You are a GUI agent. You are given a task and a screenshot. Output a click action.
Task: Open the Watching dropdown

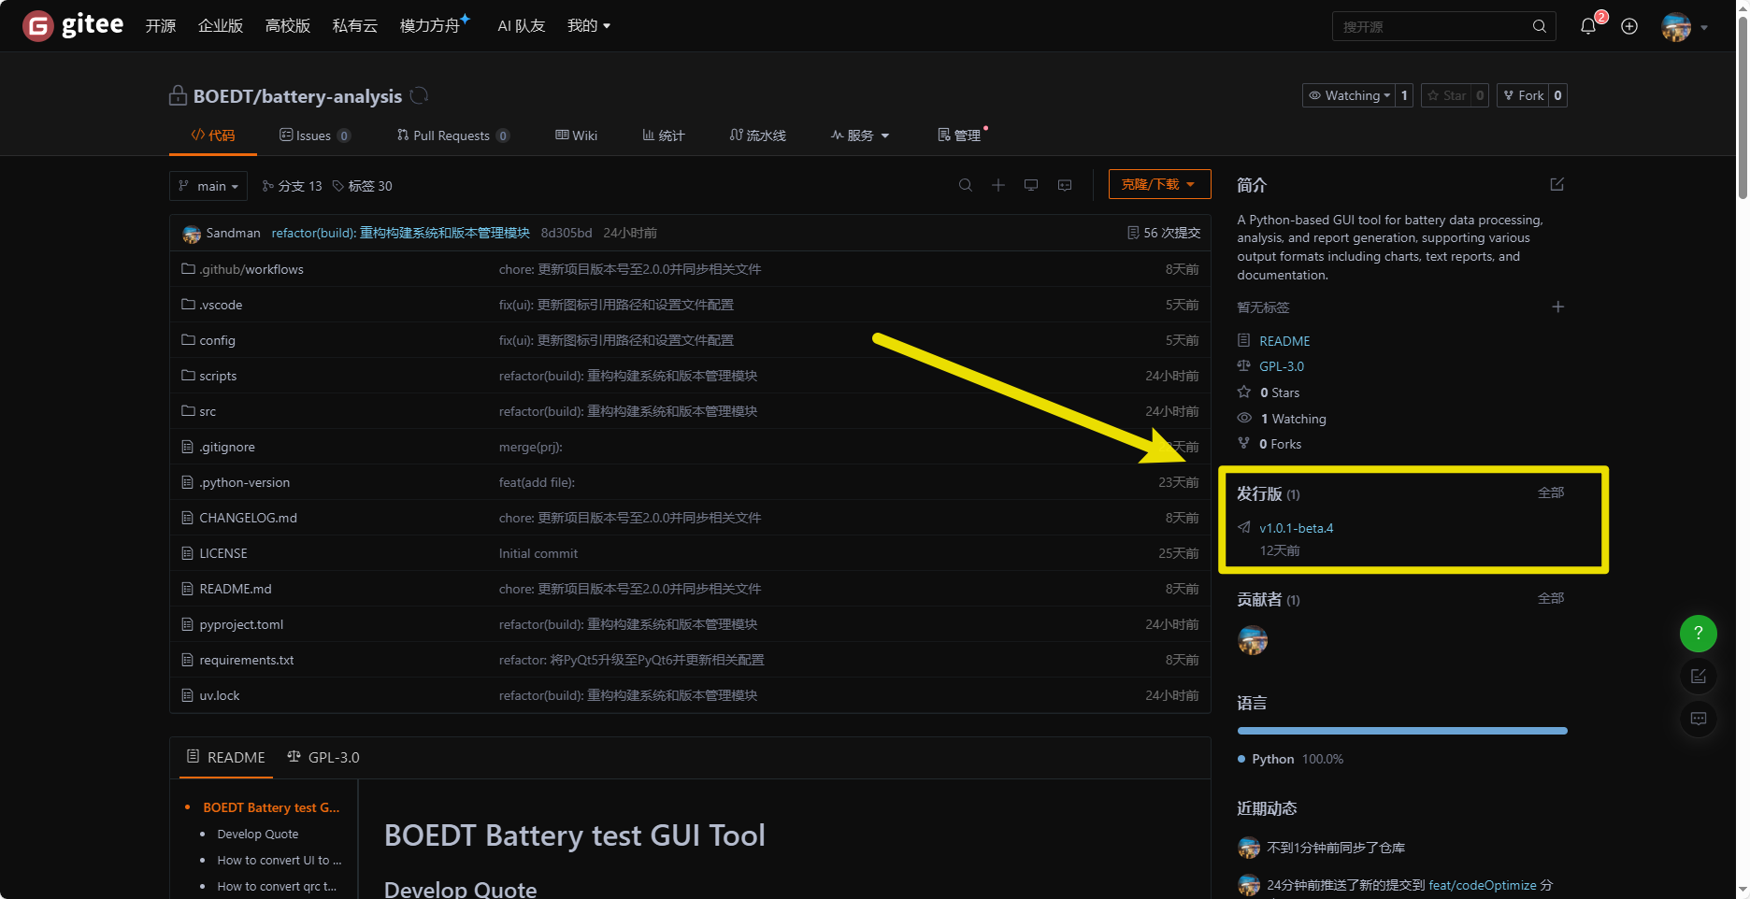coord(1349,95)
